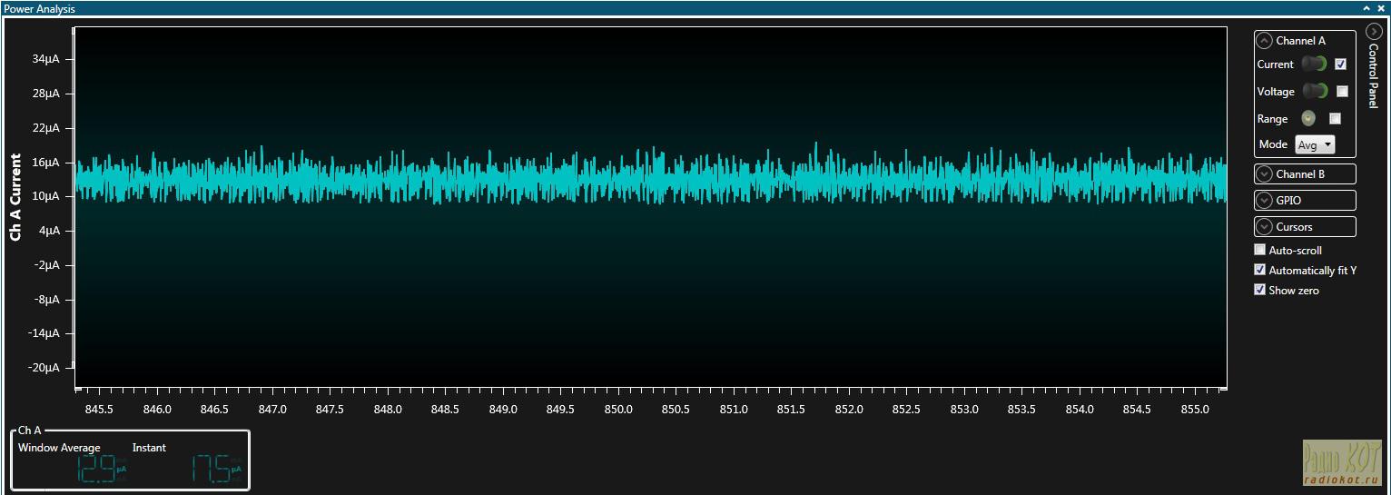This screenshot has height=495, width=1391.
Task: Expand the Cursors section
Action: pos(1264,227)
